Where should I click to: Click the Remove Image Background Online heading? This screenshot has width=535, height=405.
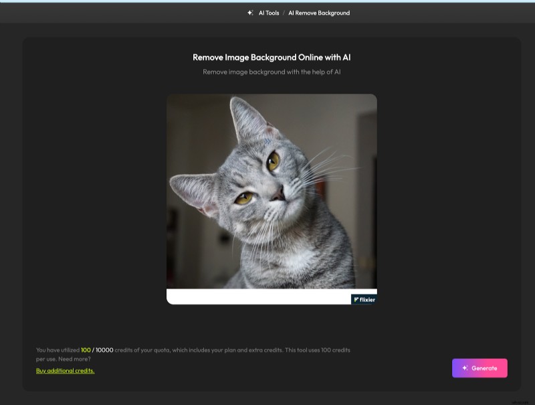[x=272, y=57]
